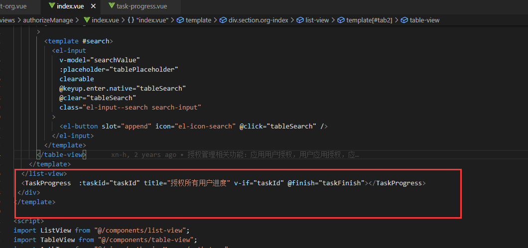The image size is (528, 248).
Task: Click the cube icon before table-view breadcrumb
Action: pos(404,20)
